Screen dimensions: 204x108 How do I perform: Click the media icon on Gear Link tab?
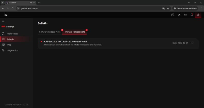pos(31,3)
